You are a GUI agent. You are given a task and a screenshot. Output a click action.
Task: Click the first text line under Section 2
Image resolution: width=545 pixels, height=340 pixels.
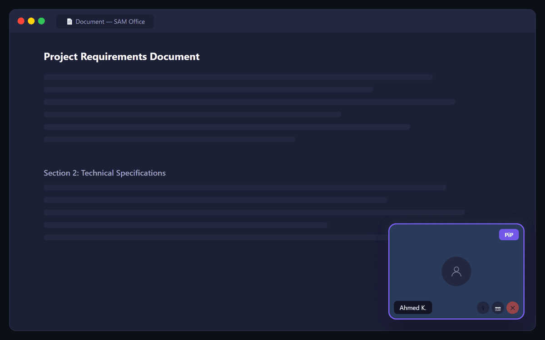245,188
